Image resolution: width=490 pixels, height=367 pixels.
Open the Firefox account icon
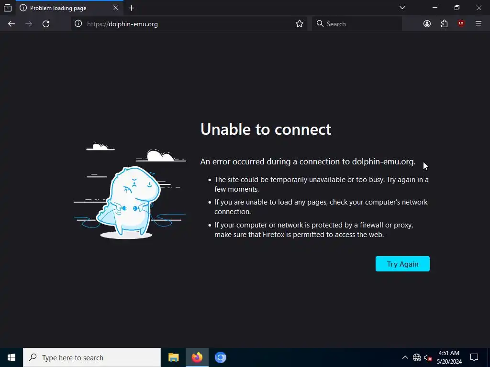427,24
